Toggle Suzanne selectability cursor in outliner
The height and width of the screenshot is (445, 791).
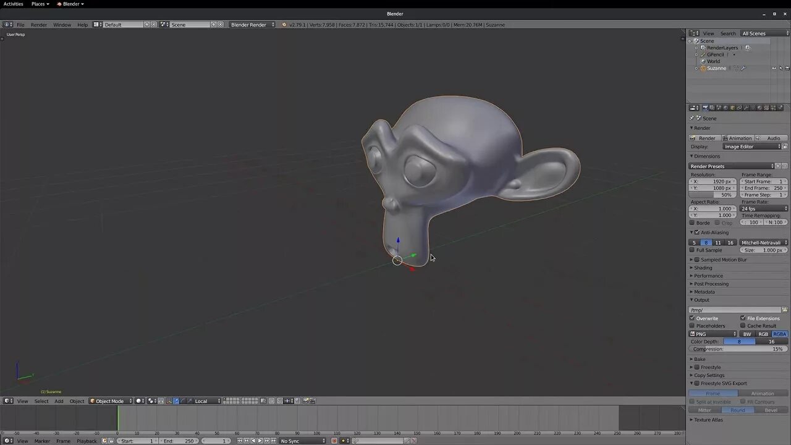click(780, 68)
